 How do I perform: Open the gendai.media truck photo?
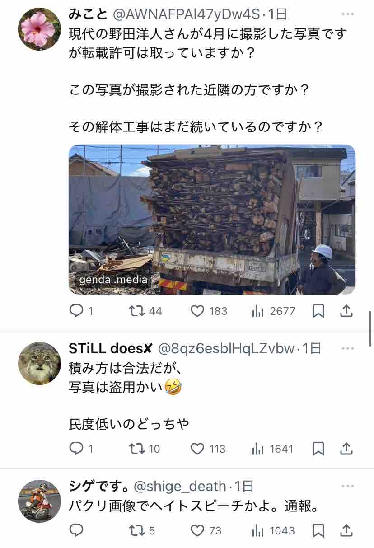(212, 220)
